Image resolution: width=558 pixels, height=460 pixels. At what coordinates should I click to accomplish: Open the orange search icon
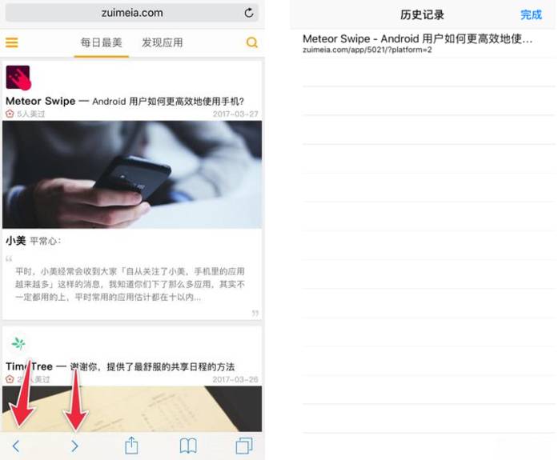click(x=252, y=42)
